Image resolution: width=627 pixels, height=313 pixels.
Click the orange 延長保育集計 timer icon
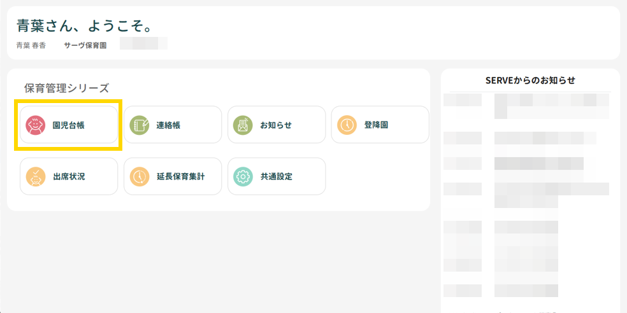pyautogui.click(x=140, y=176)
